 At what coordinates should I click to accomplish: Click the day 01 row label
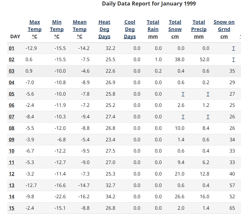pyautogui.click(x=11, y=48)
